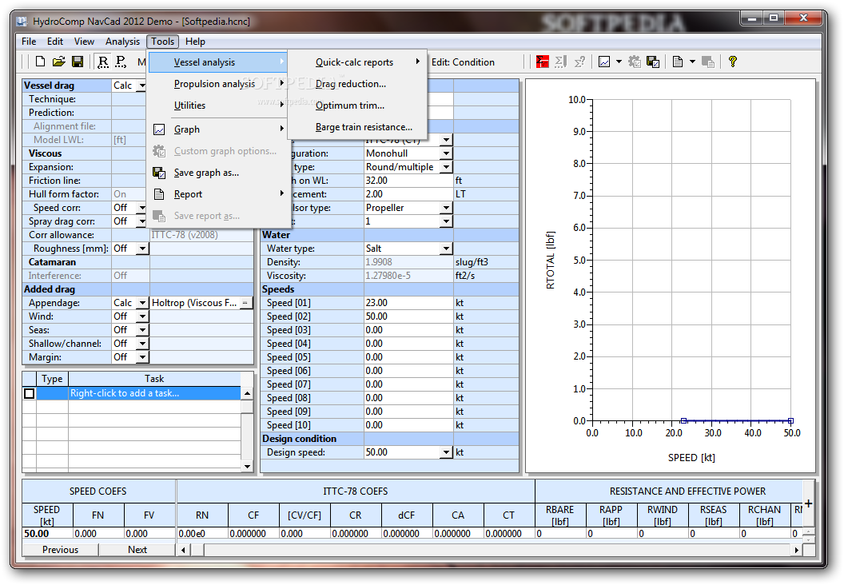Open the Design speed dropdown
Image resolution: width=844 pixels, height=585 pixels.
point(446,452)
